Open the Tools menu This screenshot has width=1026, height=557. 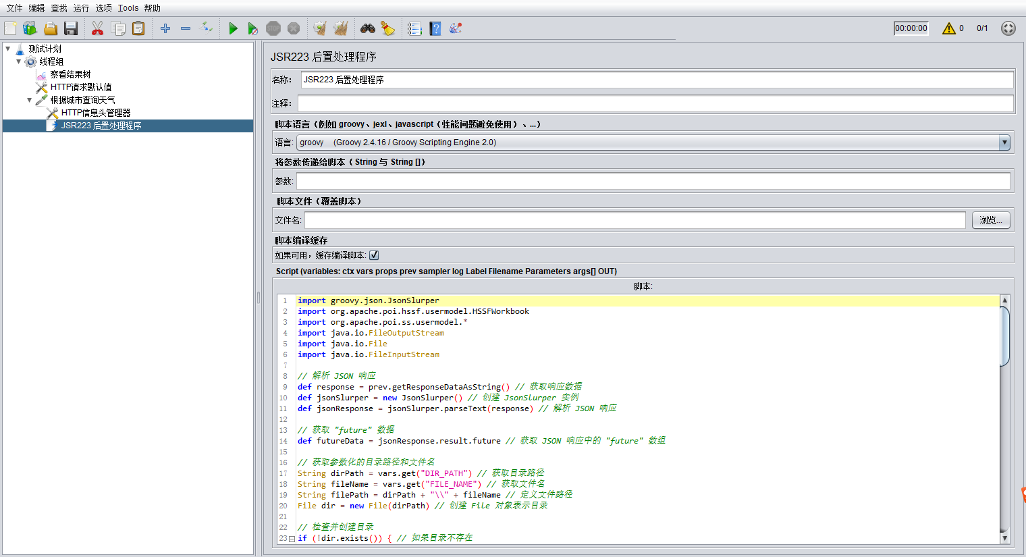coord(128,8)
